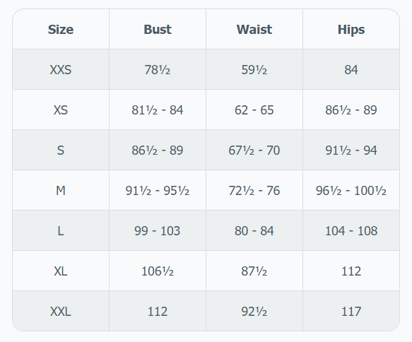Select the XL size label

(61, 271)
